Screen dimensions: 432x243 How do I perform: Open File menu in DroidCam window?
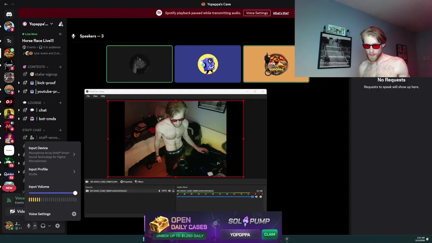pos(88,96)
